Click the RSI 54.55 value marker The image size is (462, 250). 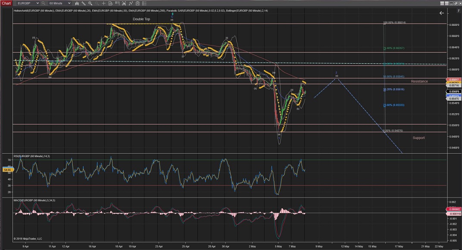[7, 170]
